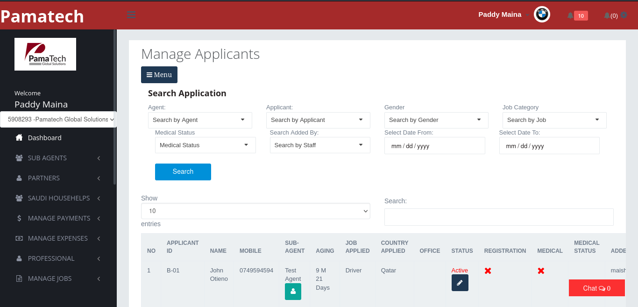Viewport: 638px width, 307px height.
Task: Click the Select Date From field
Action: (x=434, y=146)
